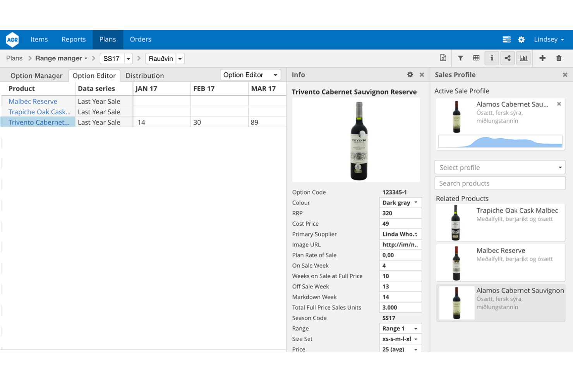
Task: Add new item with plus icon
Action: pyautogui.click(x=542, y=58)
